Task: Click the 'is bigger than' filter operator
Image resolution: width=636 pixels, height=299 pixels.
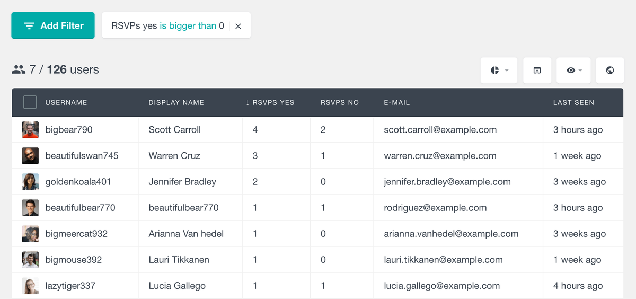Action: pos(188,25)
